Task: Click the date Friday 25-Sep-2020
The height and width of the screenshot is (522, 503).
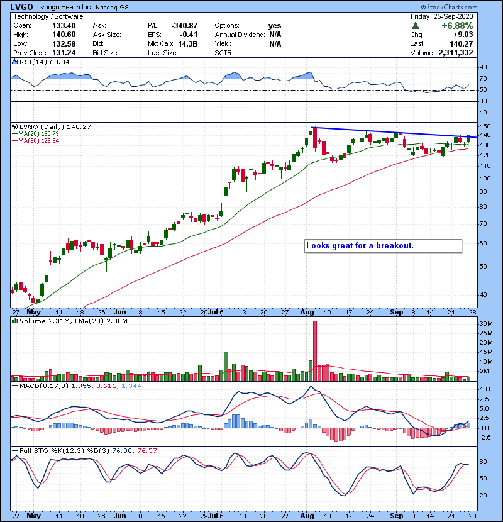Action: 441,16
